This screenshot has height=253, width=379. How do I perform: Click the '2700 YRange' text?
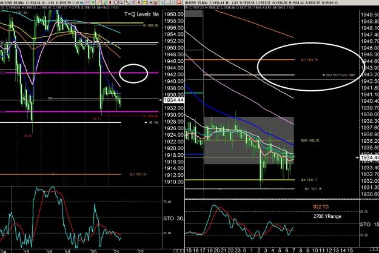pyautogui.click(x=327, y=216)
